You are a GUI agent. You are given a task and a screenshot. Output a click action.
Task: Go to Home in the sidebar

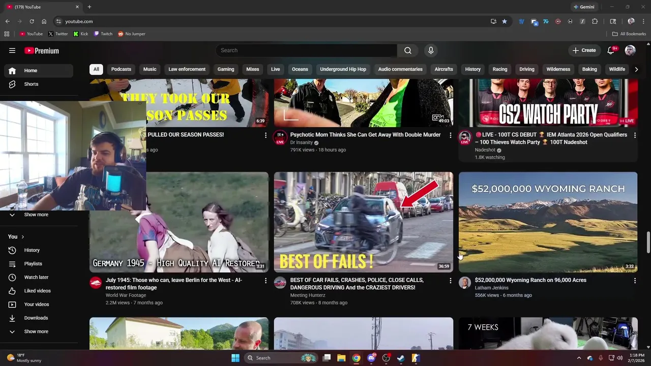point(39,71)
